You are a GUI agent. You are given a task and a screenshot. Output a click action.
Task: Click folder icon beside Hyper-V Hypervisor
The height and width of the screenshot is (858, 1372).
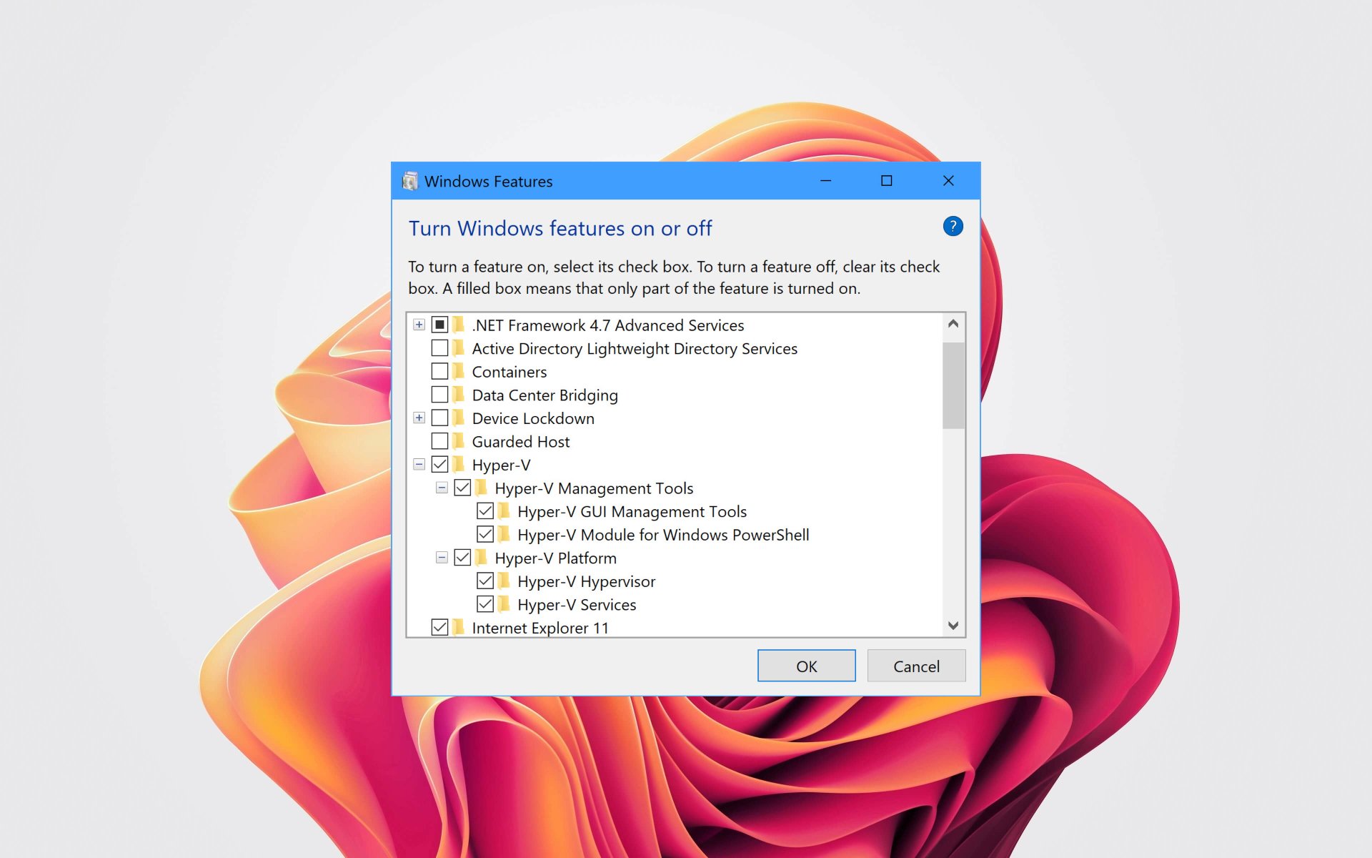pos(504,581)
